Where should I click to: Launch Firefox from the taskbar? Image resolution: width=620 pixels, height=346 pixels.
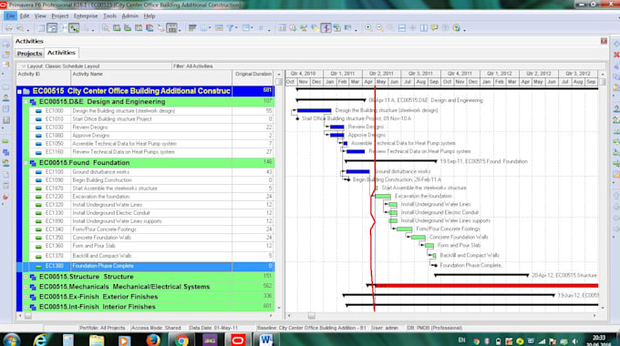152,340
